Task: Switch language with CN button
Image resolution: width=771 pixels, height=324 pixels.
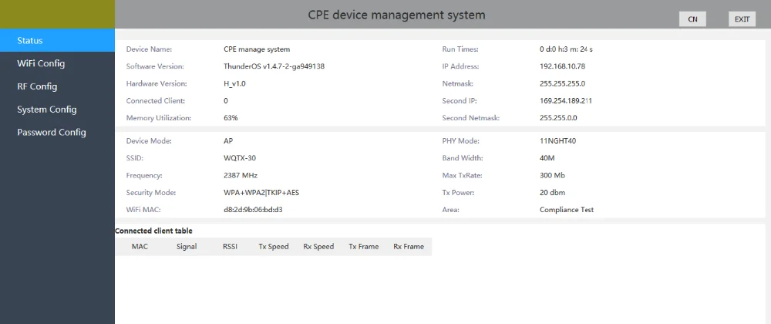Action: (x=692, y=19)
